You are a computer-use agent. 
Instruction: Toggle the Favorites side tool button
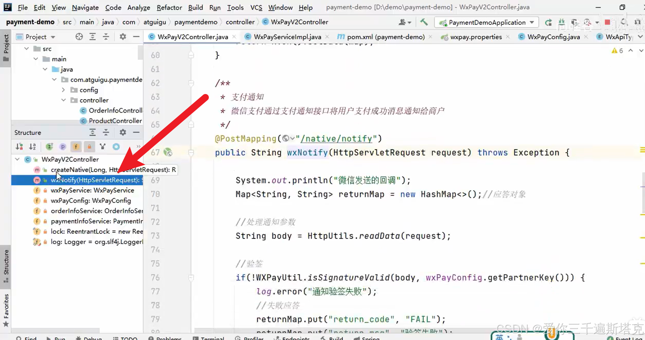(6, 310)
